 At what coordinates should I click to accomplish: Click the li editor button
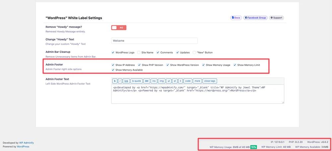pos(180,81)
